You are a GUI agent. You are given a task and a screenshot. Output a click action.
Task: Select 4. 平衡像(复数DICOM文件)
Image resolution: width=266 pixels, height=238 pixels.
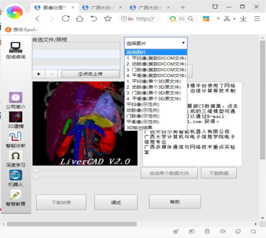[x=156, y=75]
